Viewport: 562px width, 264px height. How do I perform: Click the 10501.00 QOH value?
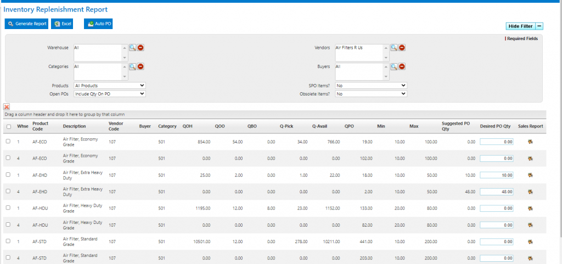coord(202,241)
